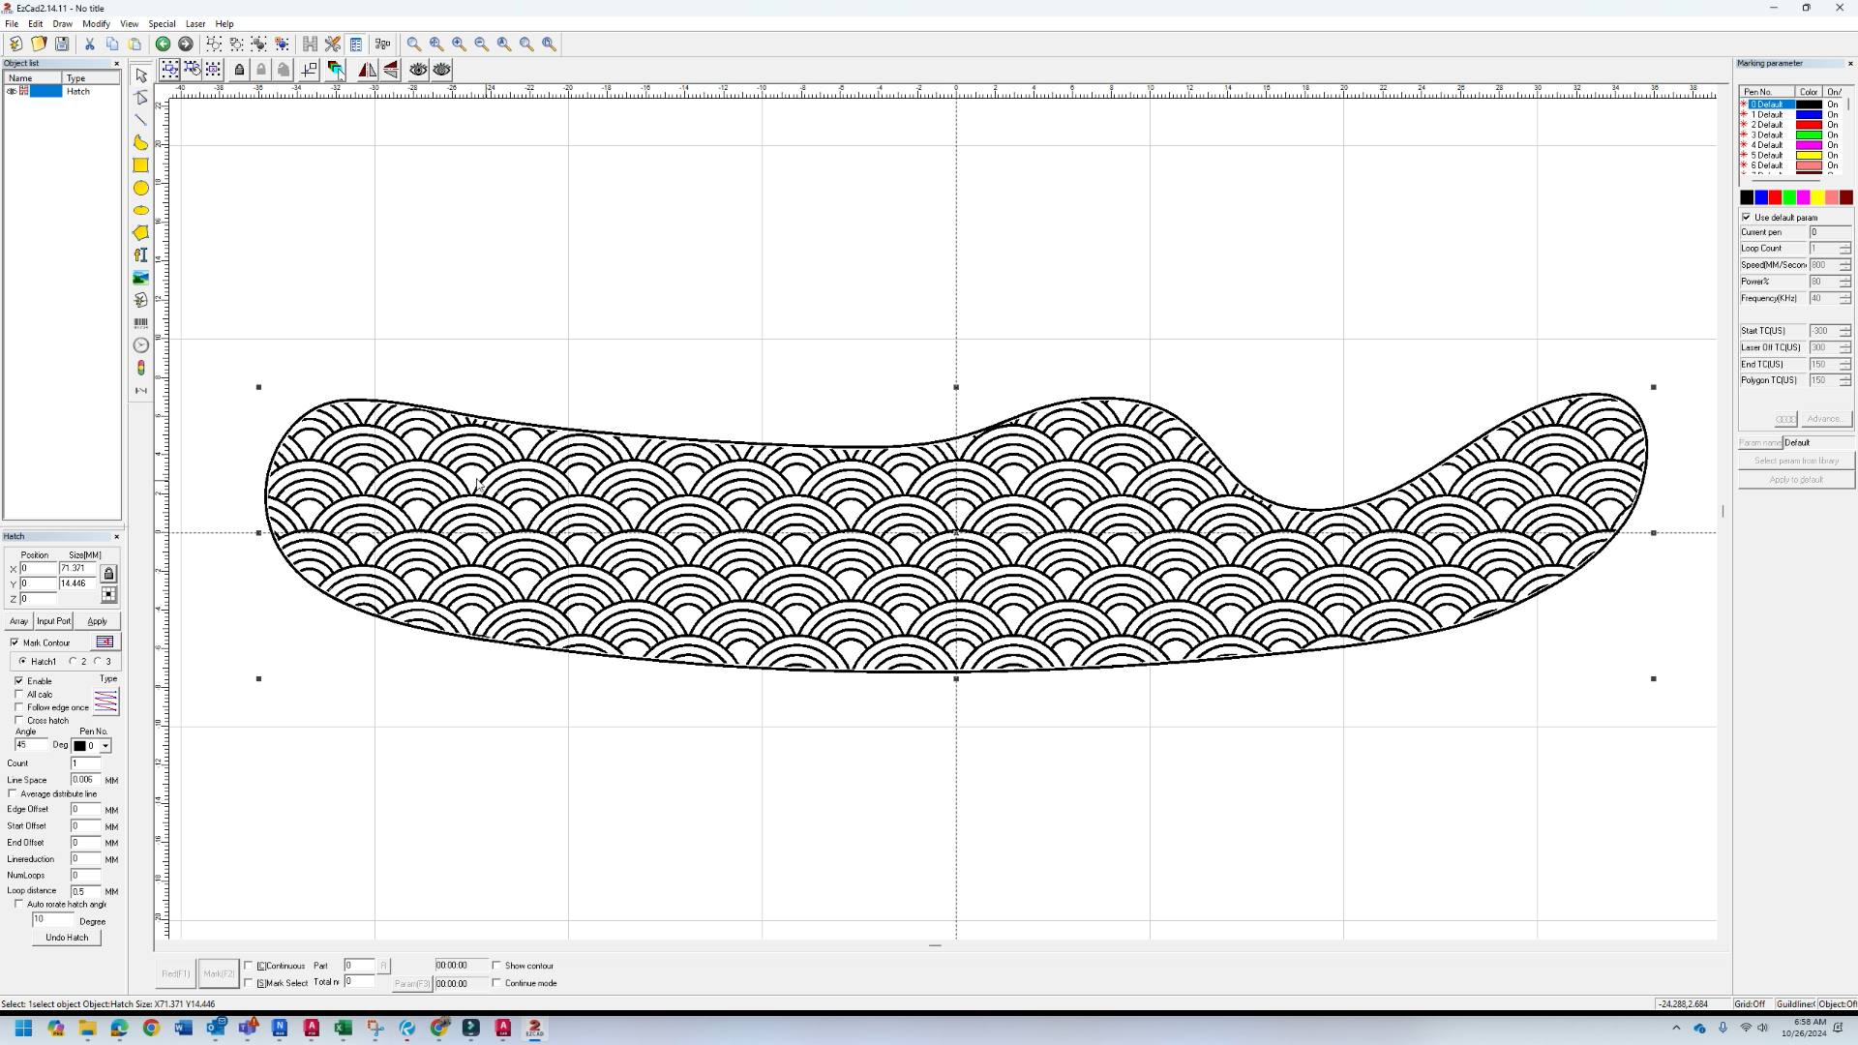Choose the Ellipse drawing tool

(x=141, y=210)
